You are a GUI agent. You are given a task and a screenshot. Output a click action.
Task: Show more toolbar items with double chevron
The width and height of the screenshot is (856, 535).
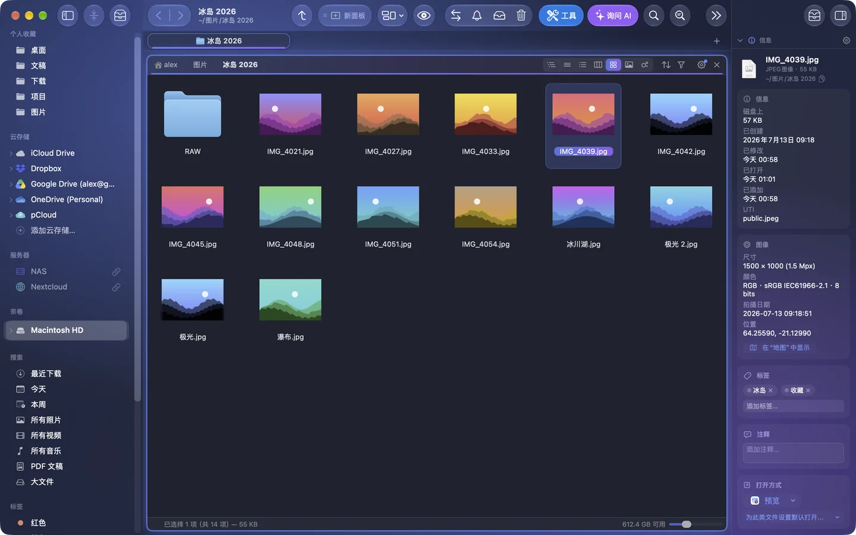pyautogui.click(x=716, y=15)
